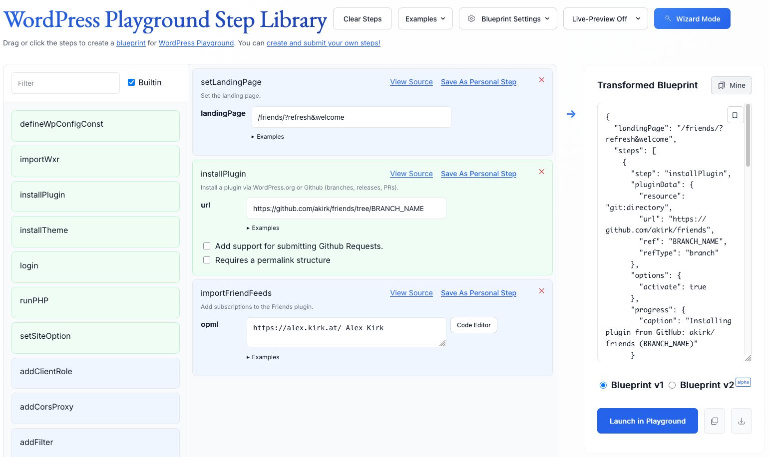Remove the importFriendFeeds step

[541, 291]
